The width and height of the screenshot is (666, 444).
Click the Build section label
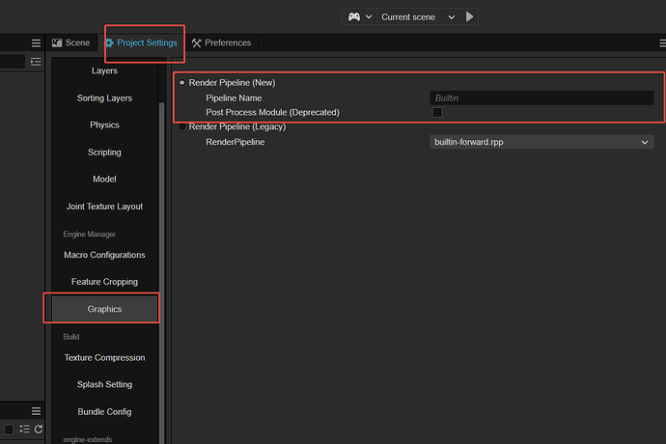(x=71, y=337)
